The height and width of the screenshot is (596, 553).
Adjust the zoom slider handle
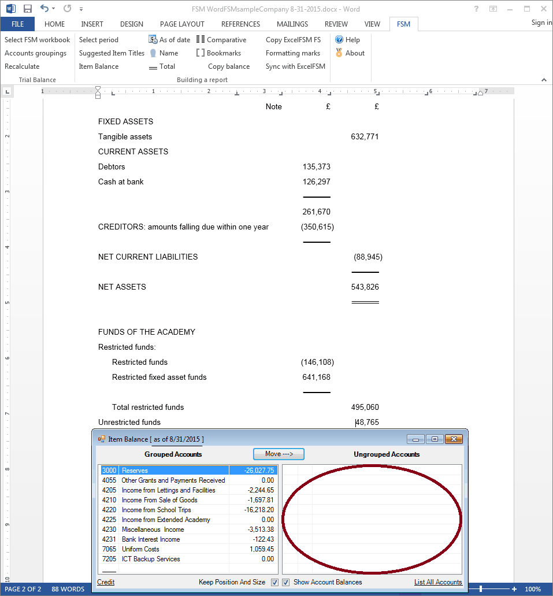[481, 589]
